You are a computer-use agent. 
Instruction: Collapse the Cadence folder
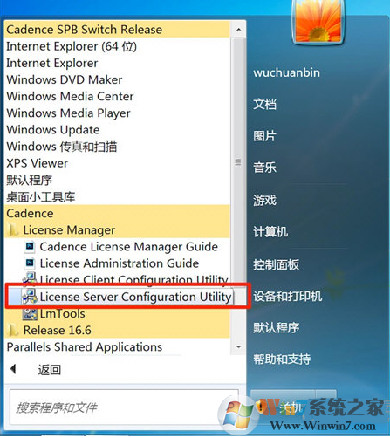[x=30, y=213]
